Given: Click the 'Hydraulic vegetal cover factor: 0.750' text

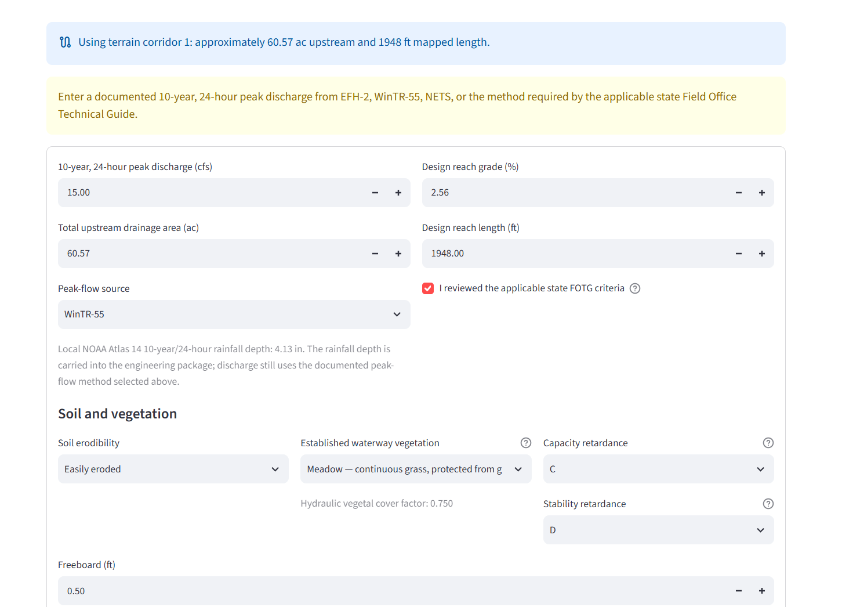Looking at the screenshot, I should [377, 504].
